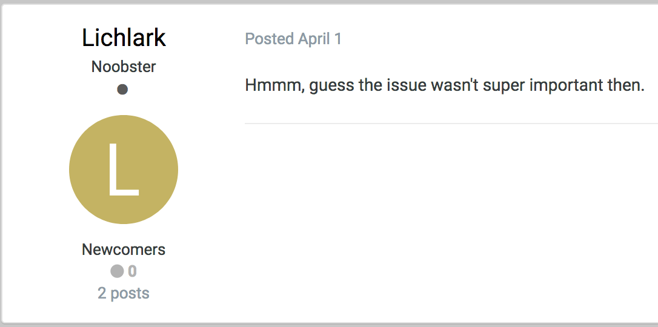
Task: Click the reputation count 0
Action: 132,271
